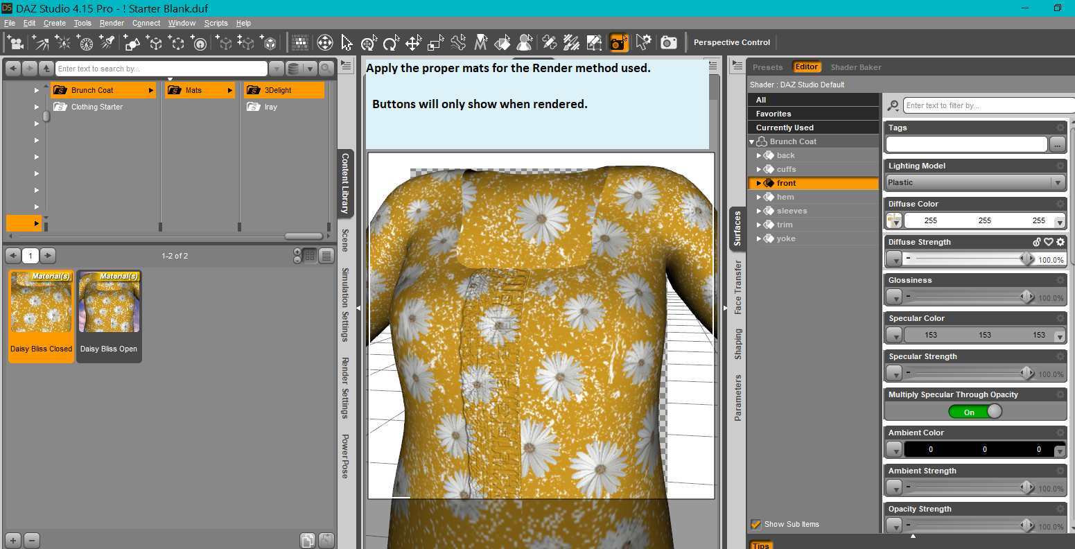Viewport: 1075px width, 549px height.
Task: Select the Translate move tool
Action: pos(413,42)
